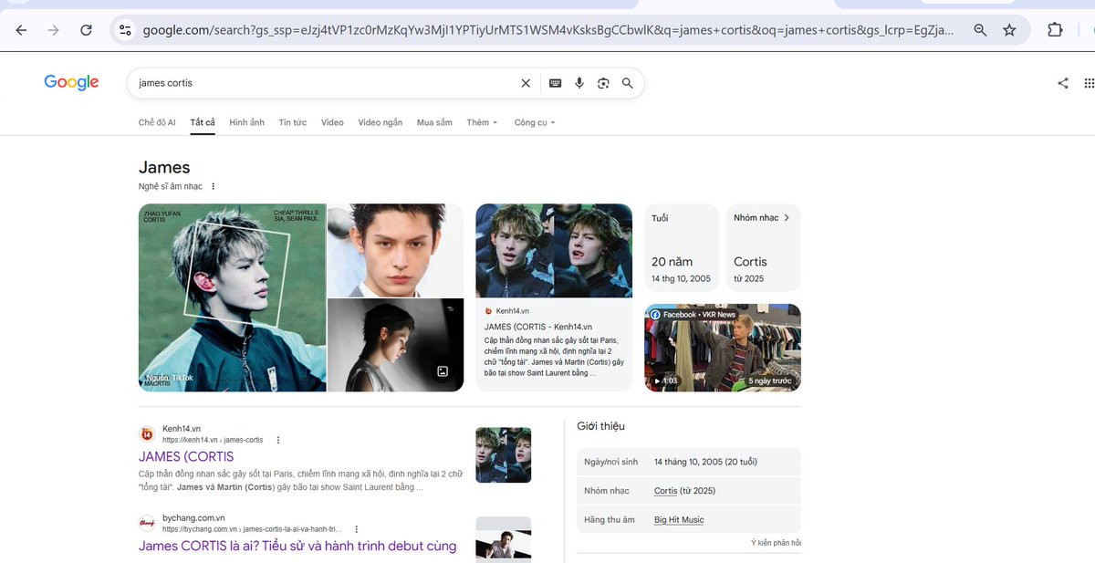Click the zoom magnifier icon in address bar
The height and width of the screenshot is (563, 1095).
pyautogui.click(x=980, y=30)
